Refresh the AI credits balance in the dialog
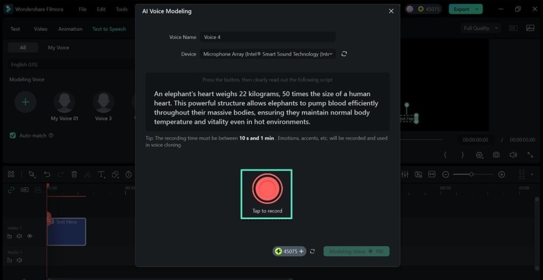This screenshot has height=280, width=543. (312, 251)
